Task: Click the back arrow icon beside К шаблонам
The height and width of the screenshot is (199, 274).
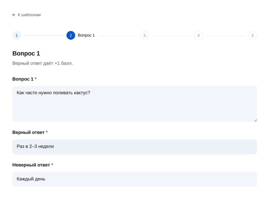Action: tap(14, 15)
